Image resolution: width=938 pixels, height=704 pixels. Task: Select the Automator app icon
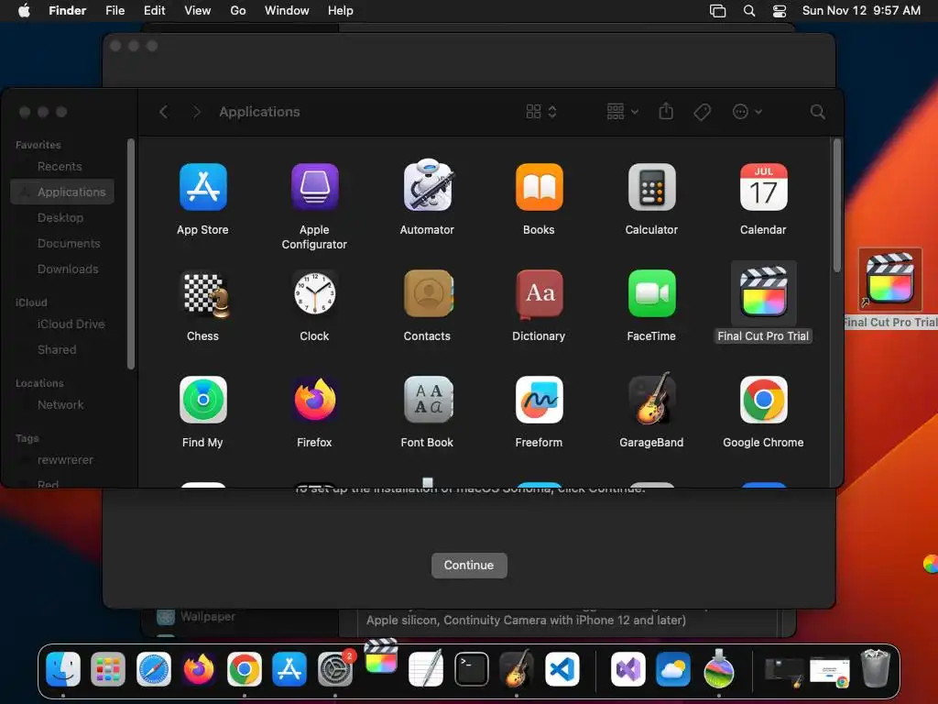[427, 185]
